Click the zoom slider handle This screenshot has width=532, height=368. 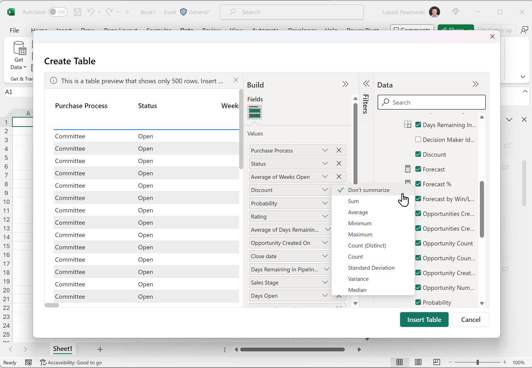478,363
